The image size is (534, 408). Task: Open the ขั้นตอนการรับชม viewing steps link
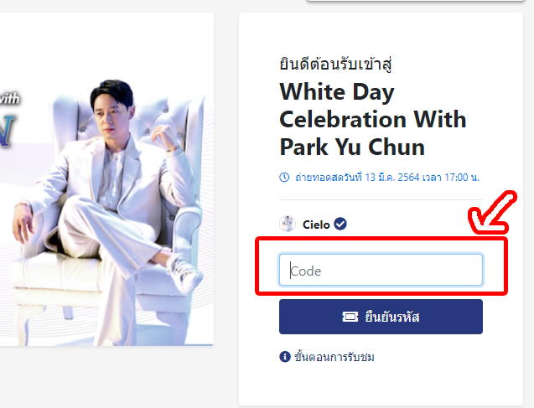334,357
